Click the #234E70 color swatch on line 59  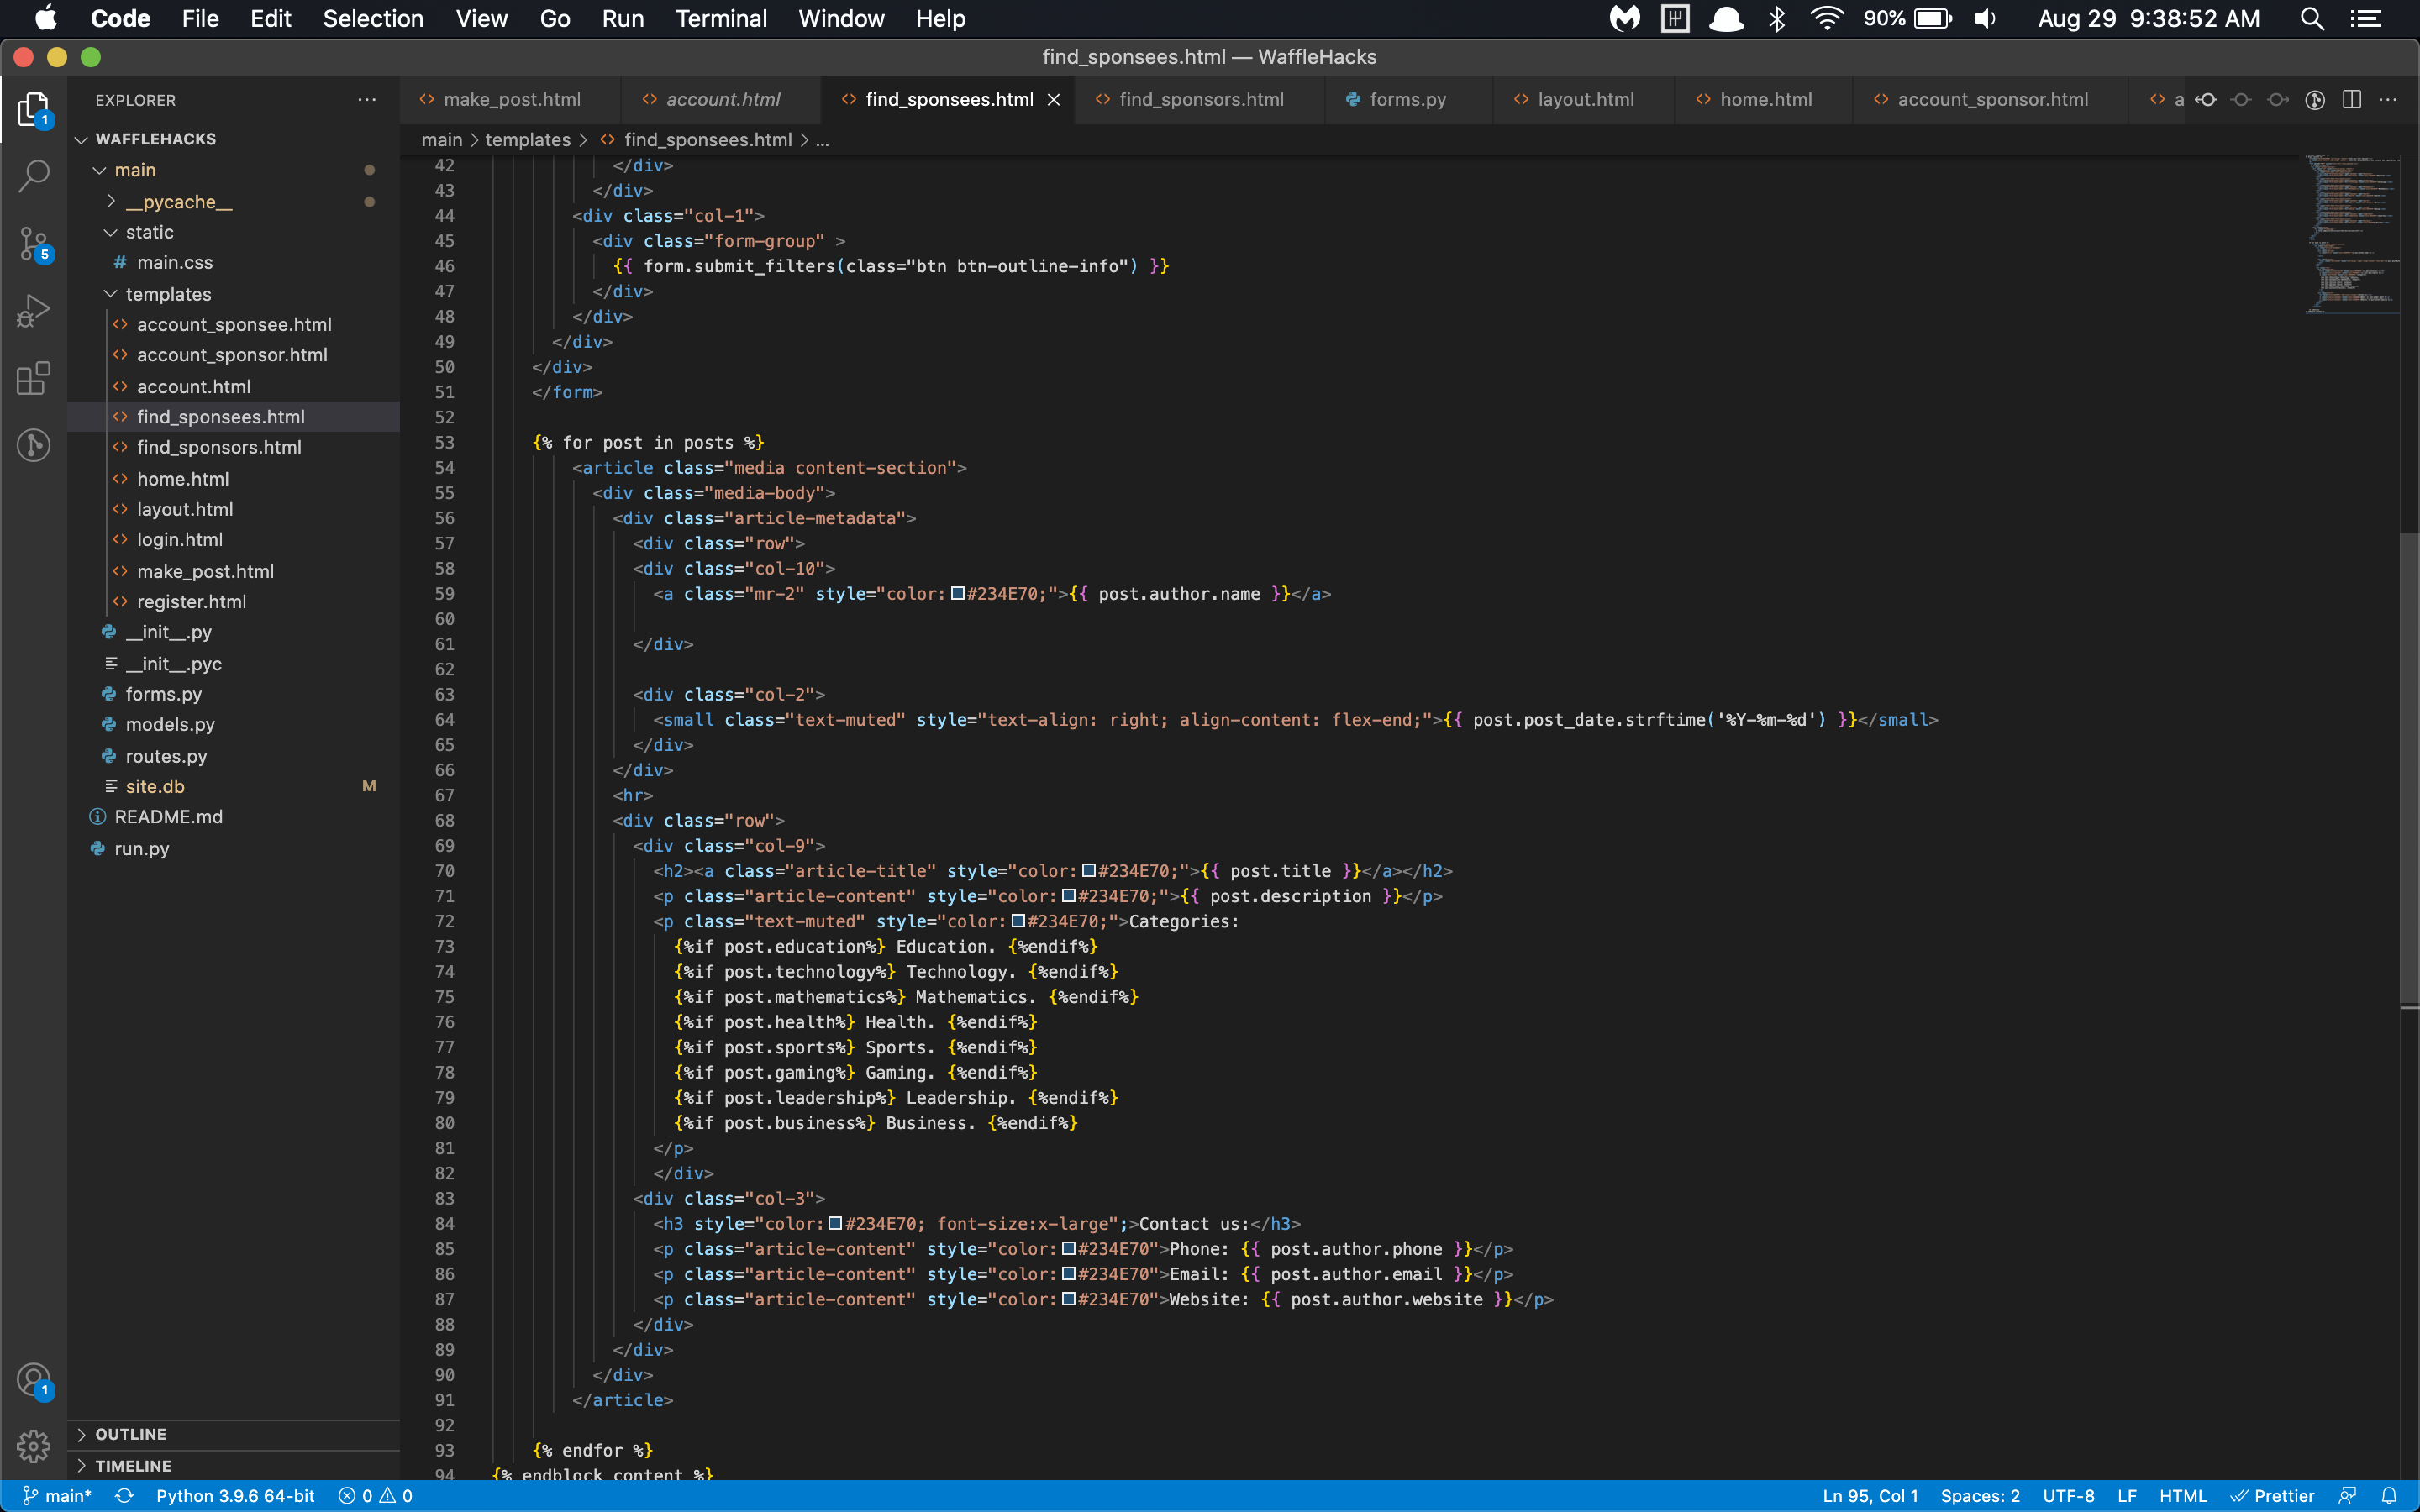(957, 594)
